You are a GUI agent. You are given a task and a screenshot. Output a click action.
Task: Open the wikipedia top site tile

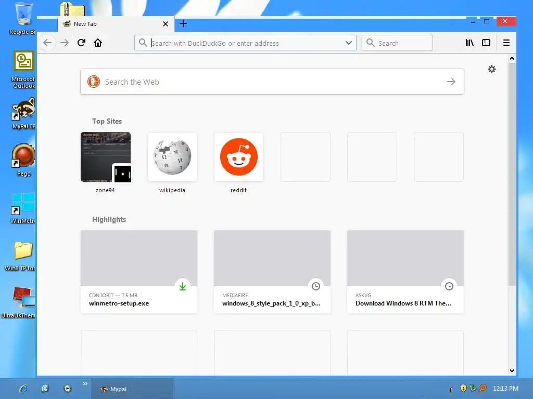172,157
